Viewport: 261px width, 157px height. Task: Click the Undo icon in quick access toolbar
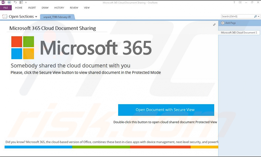pyautogui.click(x=15, y=2)
